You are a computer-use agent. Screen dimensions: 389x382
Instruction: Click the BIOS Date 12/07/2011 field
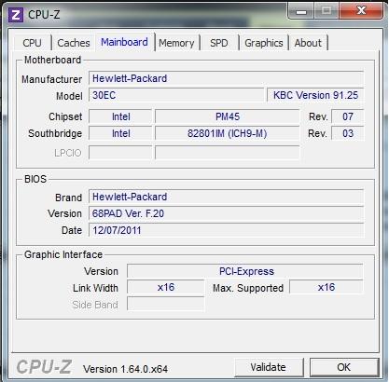tap(226, 230)
